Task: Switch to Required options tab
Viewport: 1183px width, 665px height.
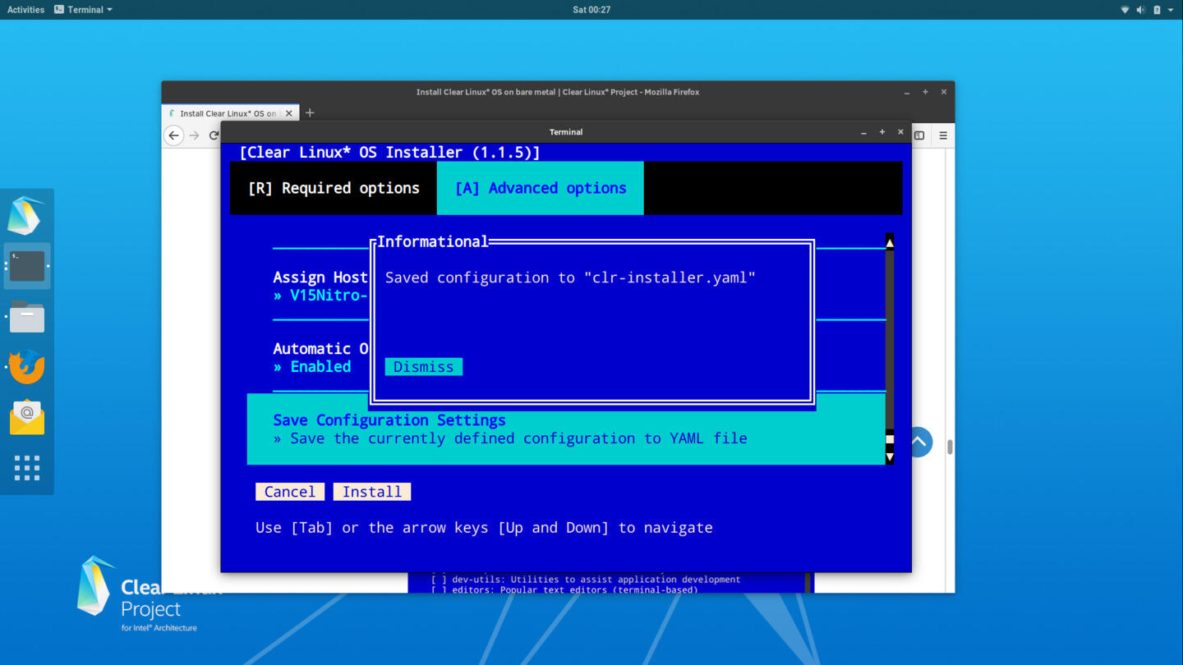Action: [334, 188]
